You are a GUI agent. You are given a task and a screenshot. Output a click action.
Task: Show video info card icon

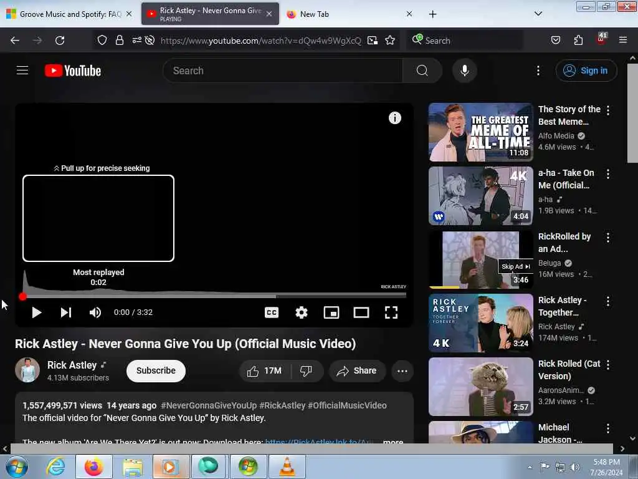(x=394, y=118)
